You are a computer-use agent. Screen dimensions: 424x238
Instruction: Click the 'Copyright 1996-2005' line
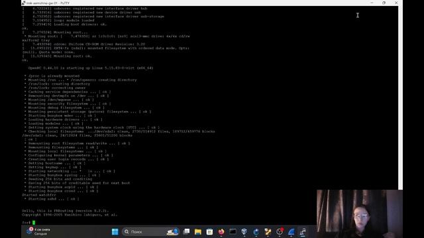coord(70,215)
